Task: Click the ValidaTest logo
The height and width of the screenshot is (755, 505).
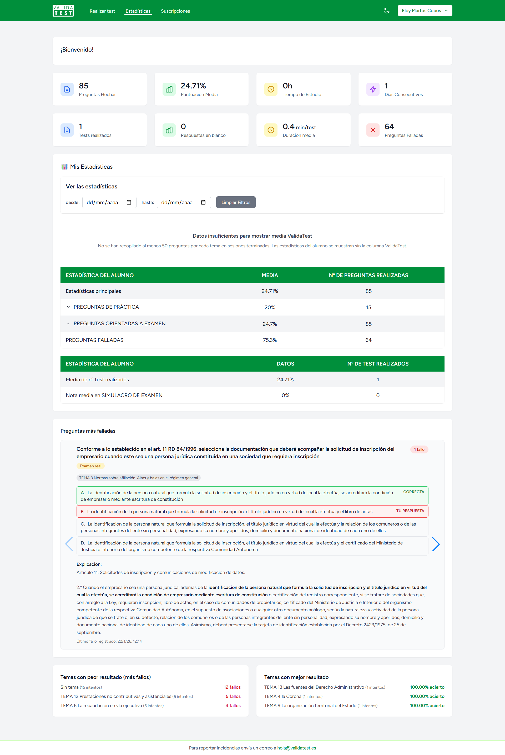Action: coord(63,11)
